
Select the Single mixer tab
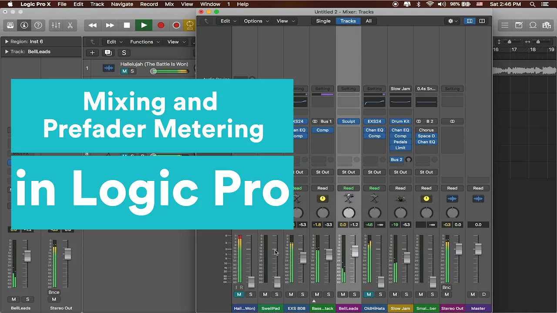323,21
